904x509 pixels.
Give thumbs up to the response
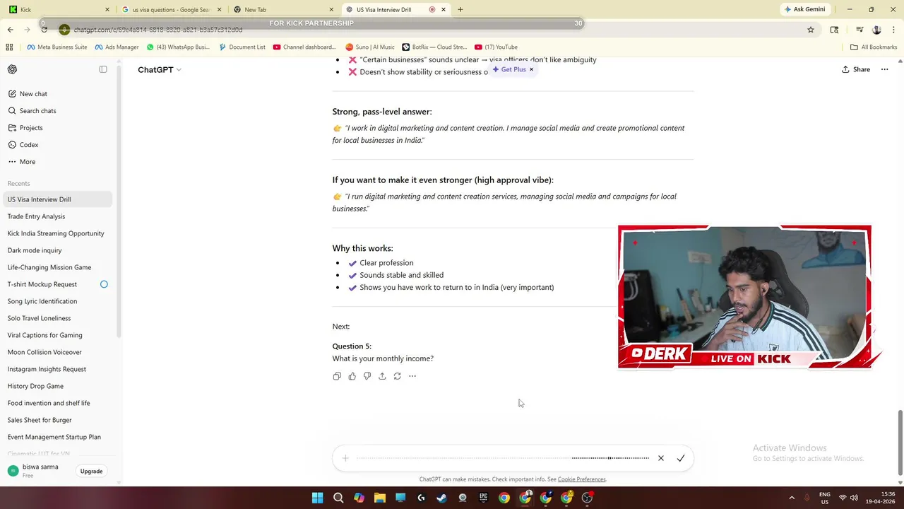coord(352,376)
